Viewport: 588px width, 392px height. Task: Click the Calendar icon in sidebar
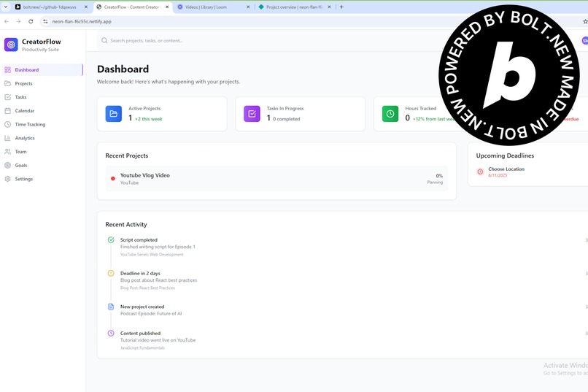pos(7,111)
